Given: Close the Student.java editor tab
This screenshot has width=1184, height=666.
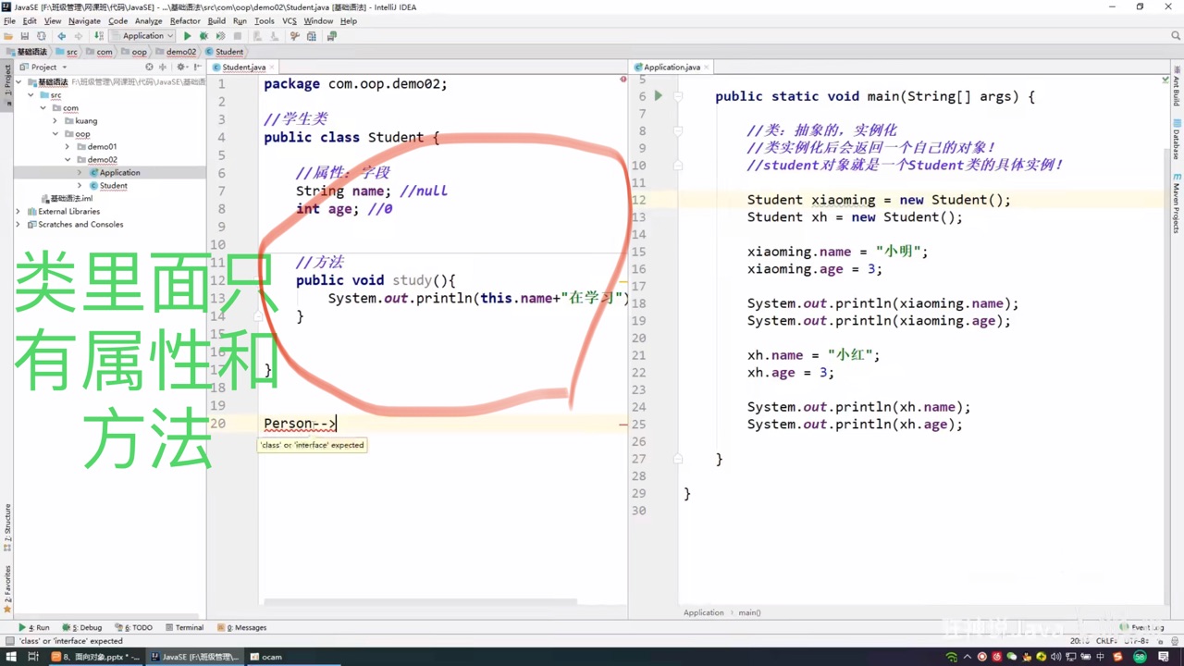Looking at the screenshot, I should [x=272, y=67].
